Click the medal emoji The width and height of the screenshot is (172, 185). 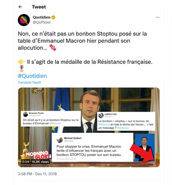tap(22, 68)
